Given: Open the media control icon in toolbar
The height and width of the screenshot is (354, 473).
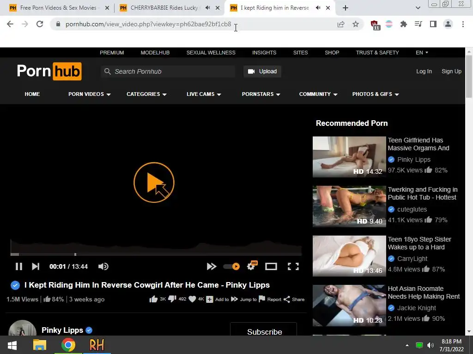Looking at the screenshot, I should [418, 24].
